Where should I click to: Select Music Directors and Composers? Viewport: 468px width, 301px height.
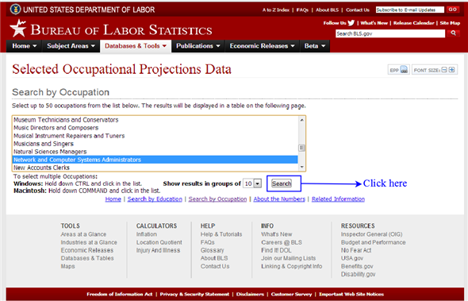tap(155, 128)
